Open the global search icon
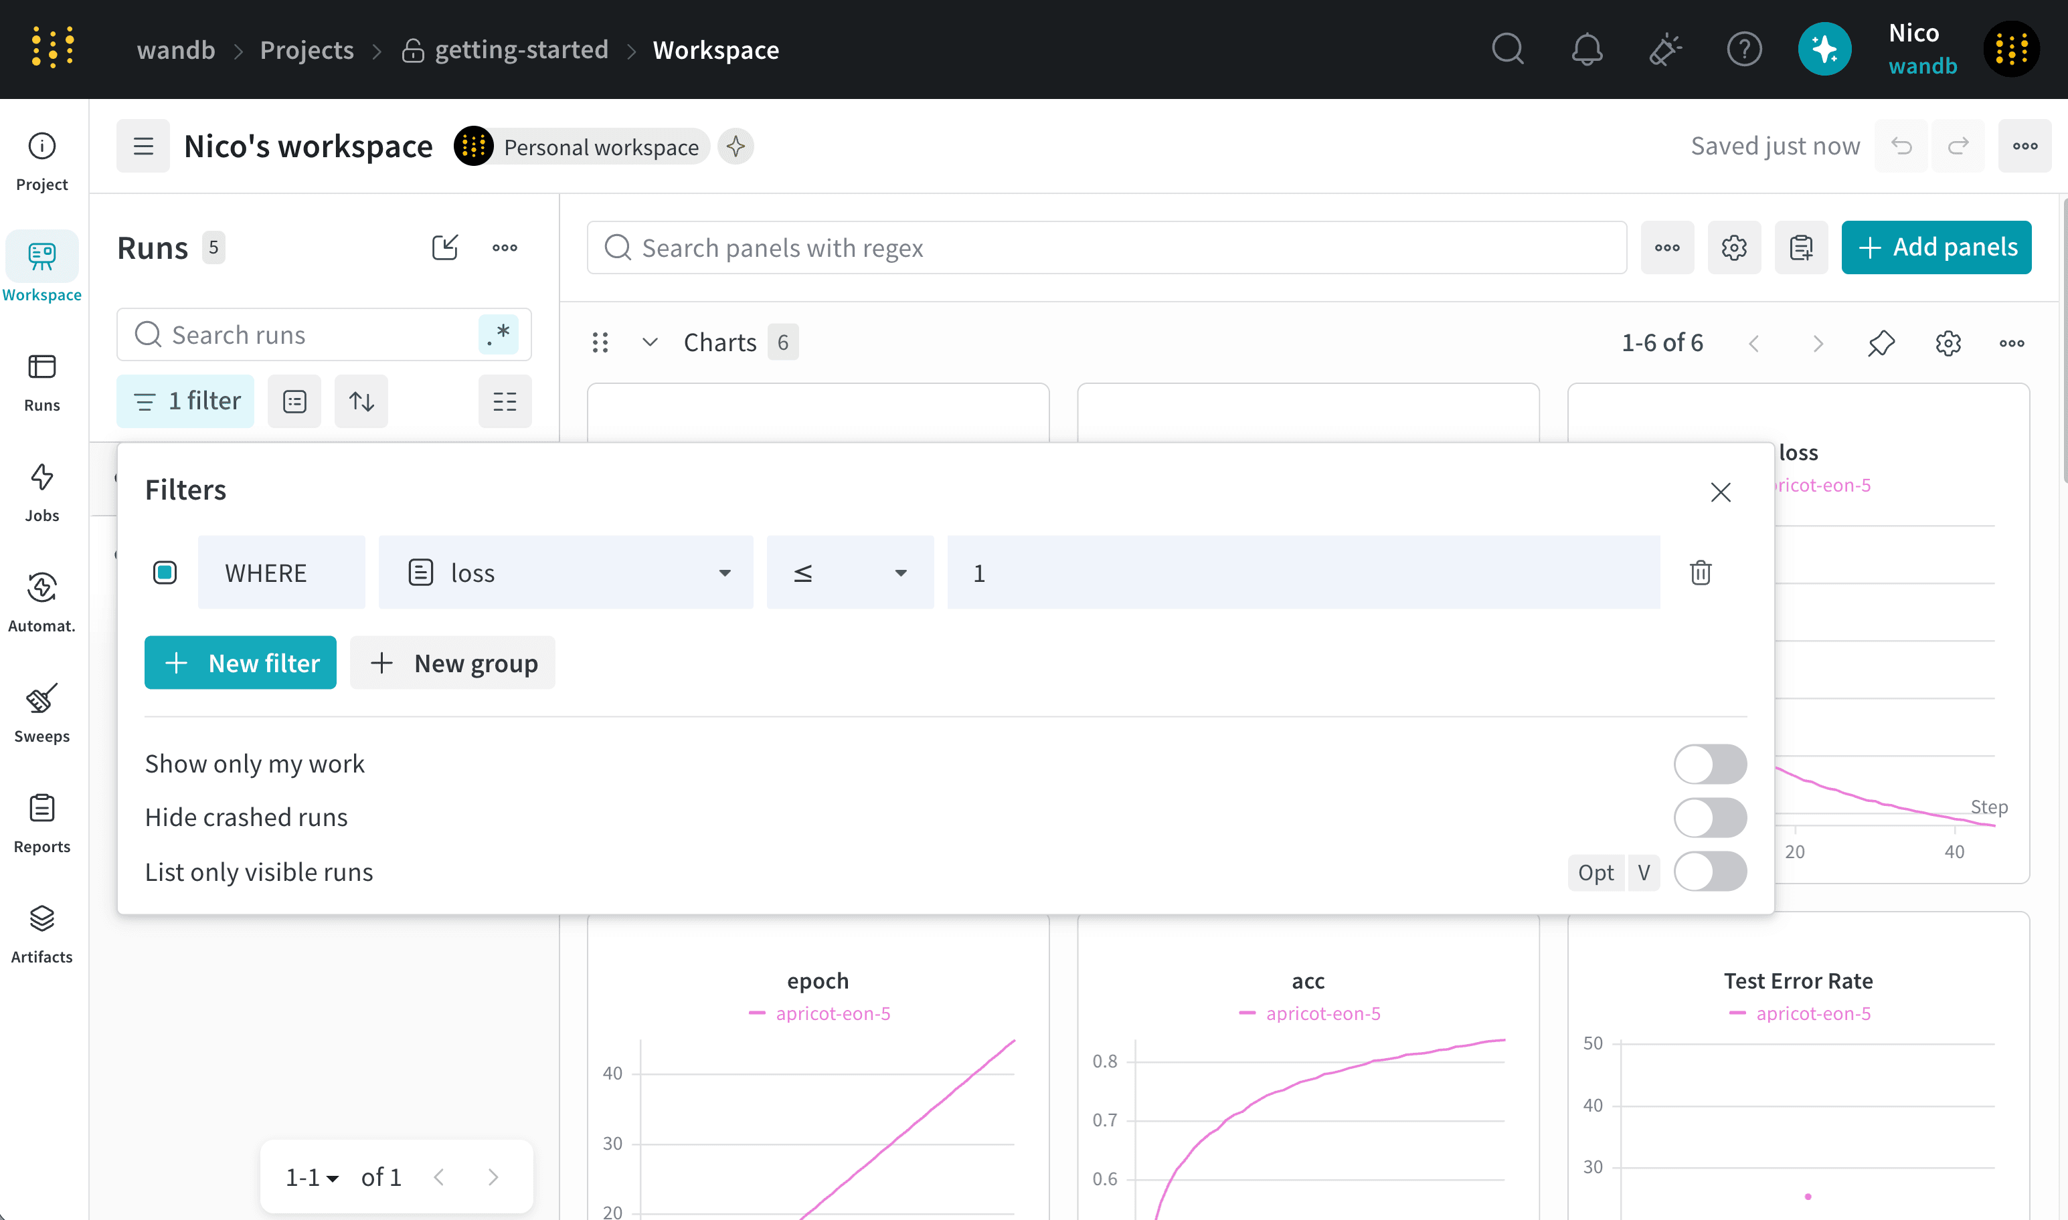Viewport: 2068px width, 1220px height. [1508, 49]
